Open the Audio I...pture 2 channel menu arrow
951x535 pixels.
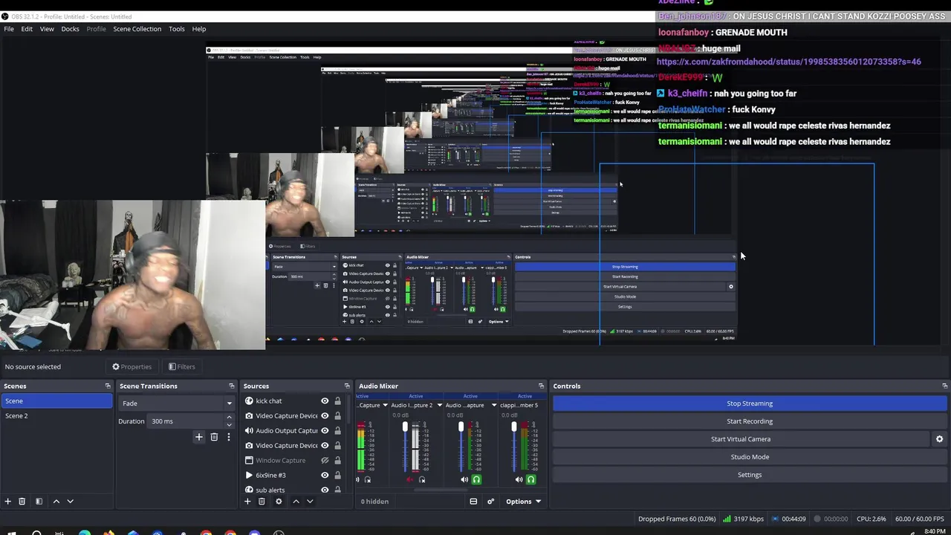pyautogui.click(x=439, y=406)
